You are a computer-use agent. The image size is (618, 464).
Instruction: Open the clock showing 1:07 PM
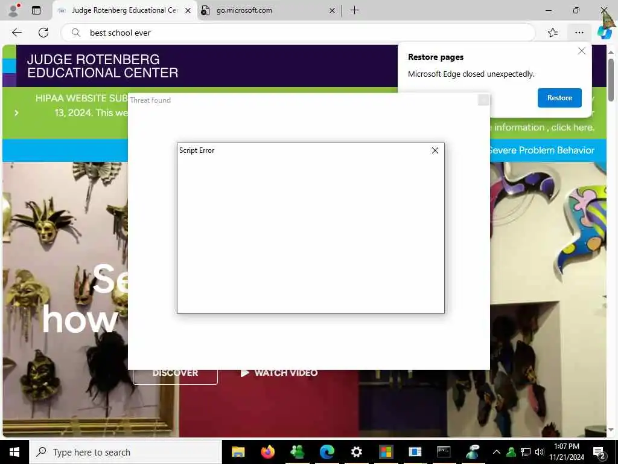tap(566, 452)
